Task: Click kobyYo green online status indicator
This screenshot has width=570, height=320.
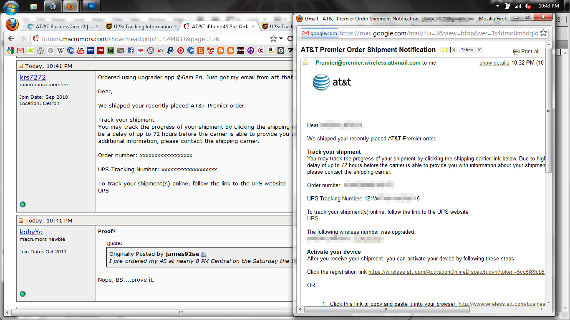Action: 23,294
